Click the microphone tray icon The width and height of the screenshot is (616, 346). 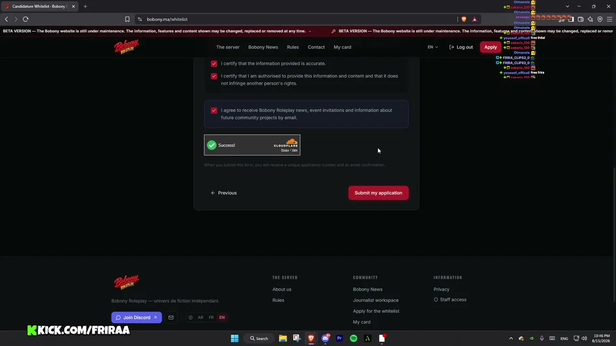pos(542,338)
